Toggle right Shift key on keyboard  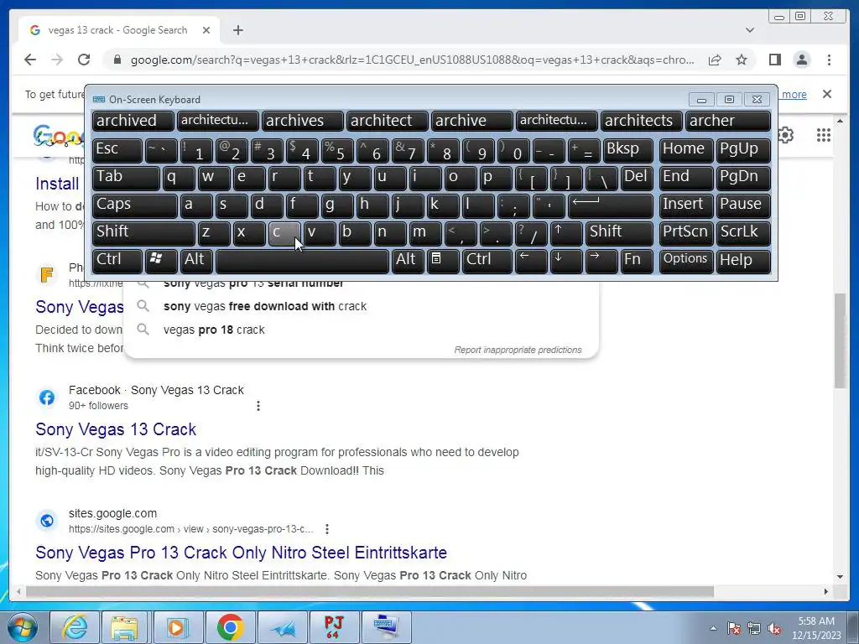tap(620, 233)
